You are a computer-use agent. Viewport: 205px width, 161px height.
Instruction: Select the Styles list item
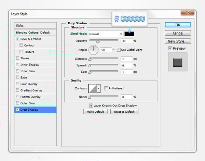pos(20,26)
